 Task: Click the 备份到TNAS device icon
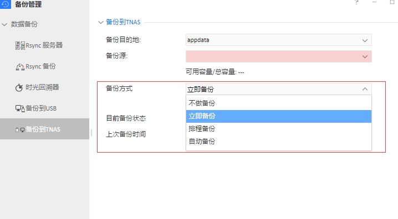point(20,129)
